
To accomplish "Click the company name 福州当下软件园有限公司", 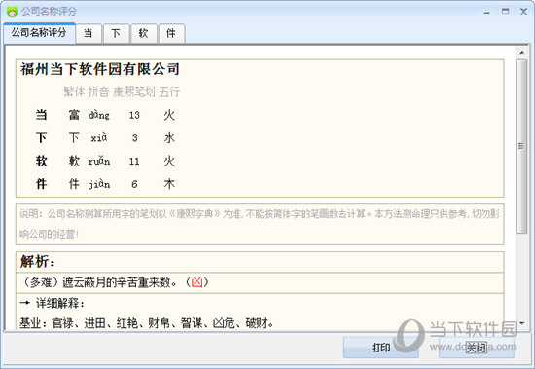I will click(99, 69).
